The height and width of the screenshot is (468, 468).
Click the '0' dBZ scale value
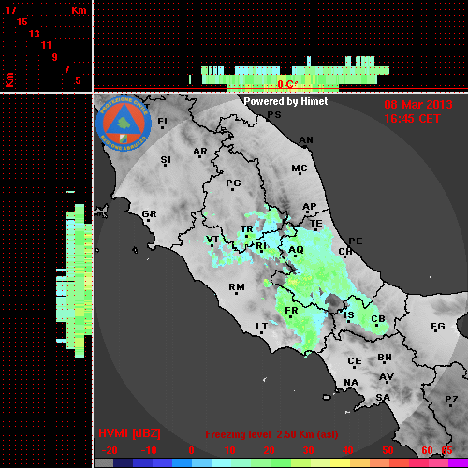point(191,450)
